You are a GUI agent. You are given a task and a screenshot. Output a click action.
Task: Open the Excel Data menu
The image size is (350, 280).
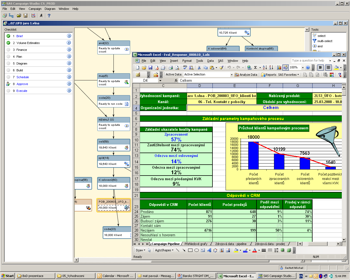[211, 61]
